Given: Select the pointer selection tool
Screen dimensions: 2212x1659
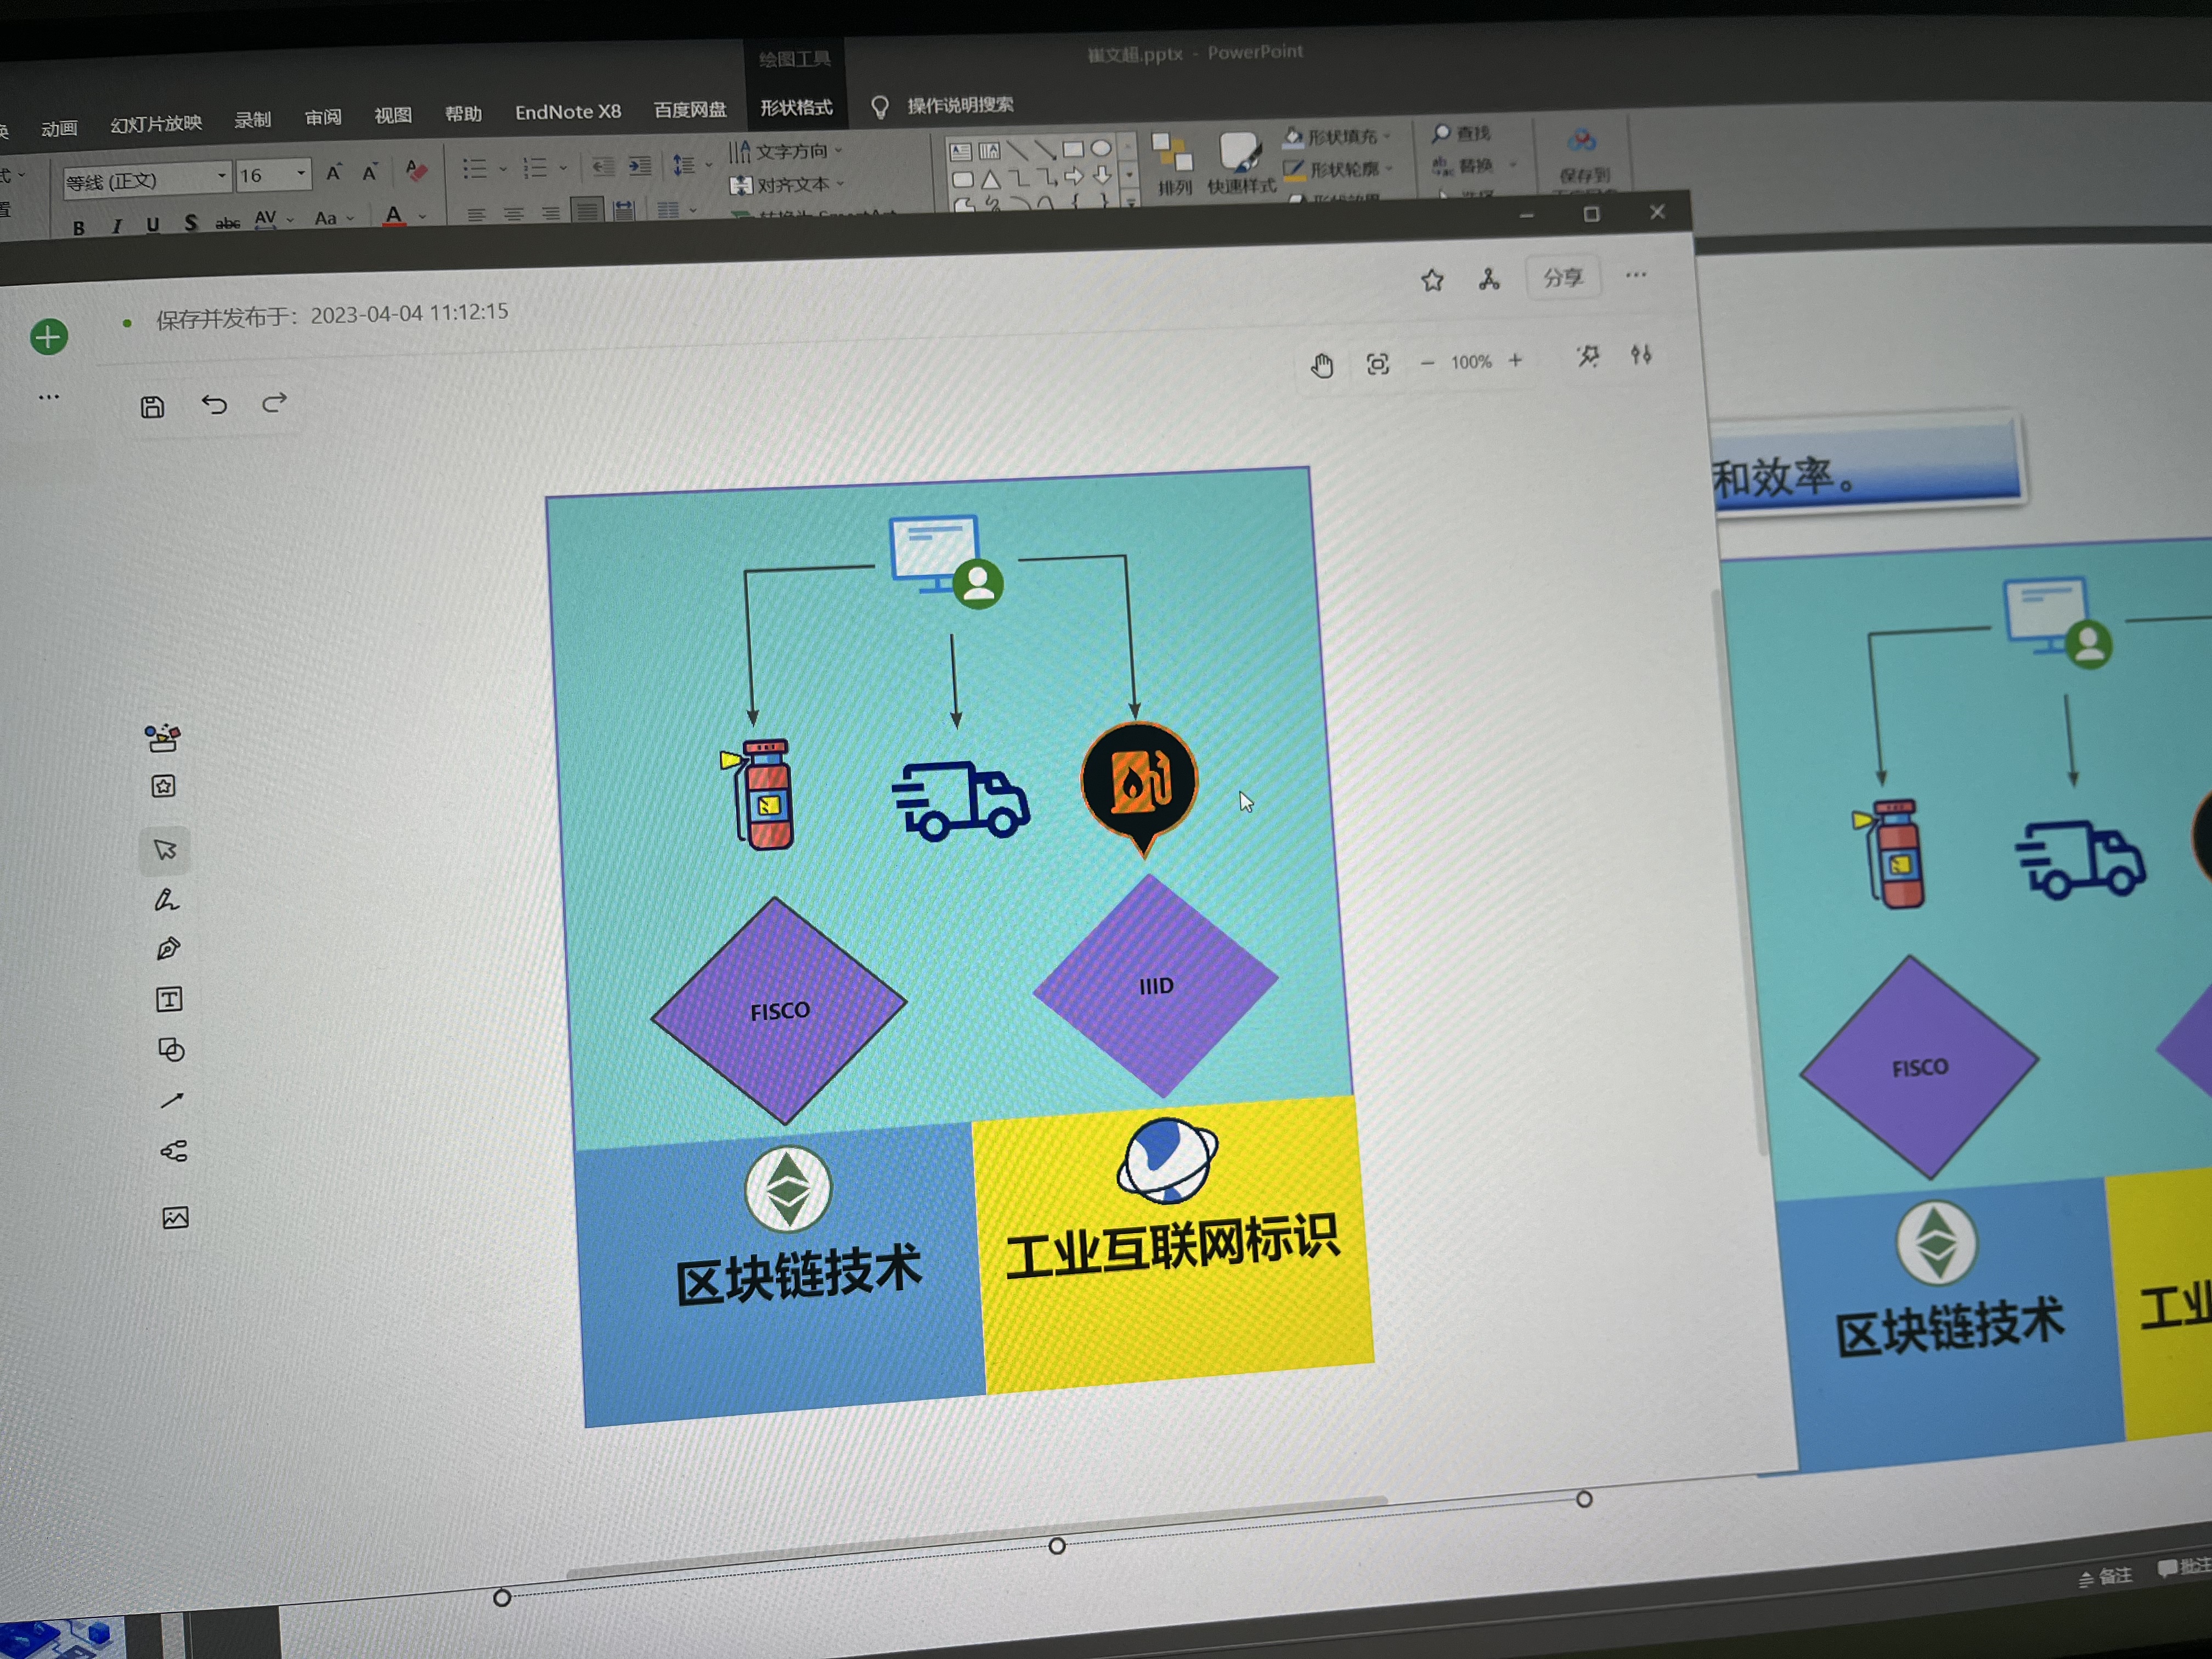Looking at the screenshot, I should click(x=165, y=850).
